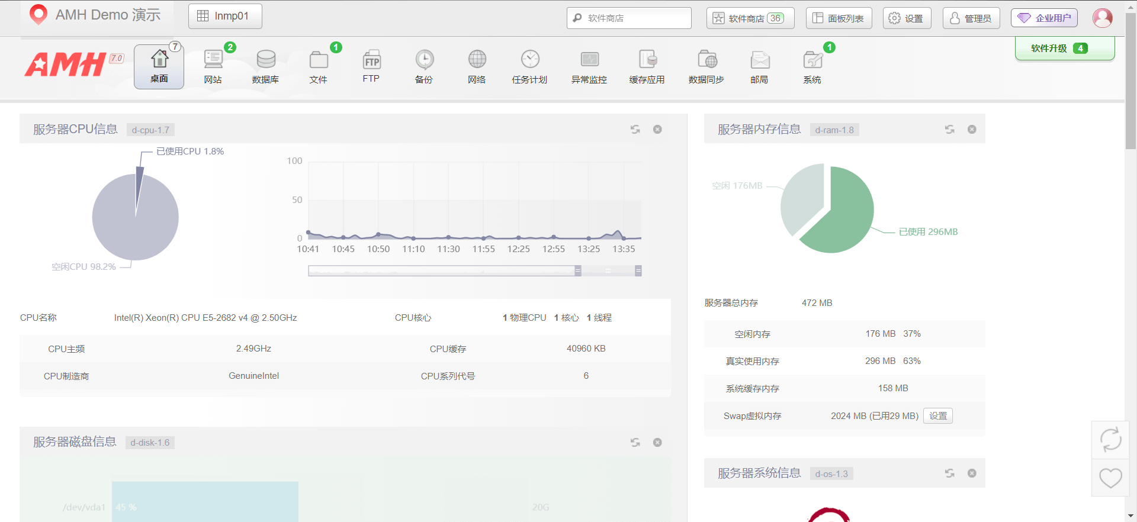This screenshot has width=1137, height=522.
Task: Click the 10:41 time label on chart
Action: tap(308, 249)
